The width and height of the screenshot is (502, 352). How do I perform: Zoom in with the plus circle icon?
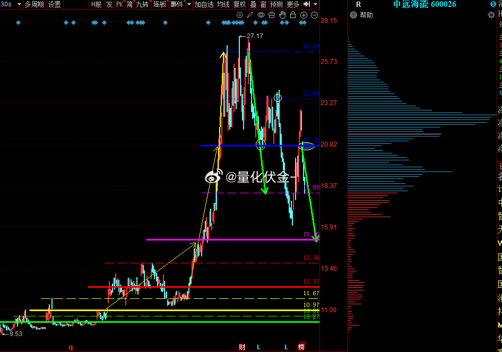pyautogui.click(x=304, y=15)
